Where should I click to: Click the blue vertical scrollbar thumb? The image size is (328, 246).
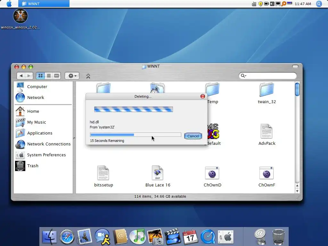pyautogui.click(x=297, y=89)
